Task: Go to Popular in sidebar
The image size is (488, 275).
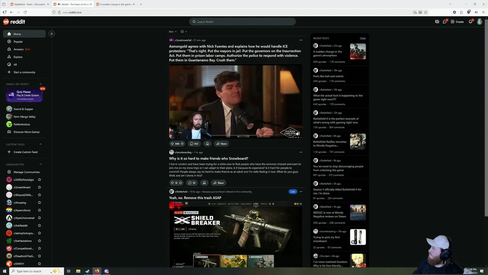Action: (x=24, y=42)
